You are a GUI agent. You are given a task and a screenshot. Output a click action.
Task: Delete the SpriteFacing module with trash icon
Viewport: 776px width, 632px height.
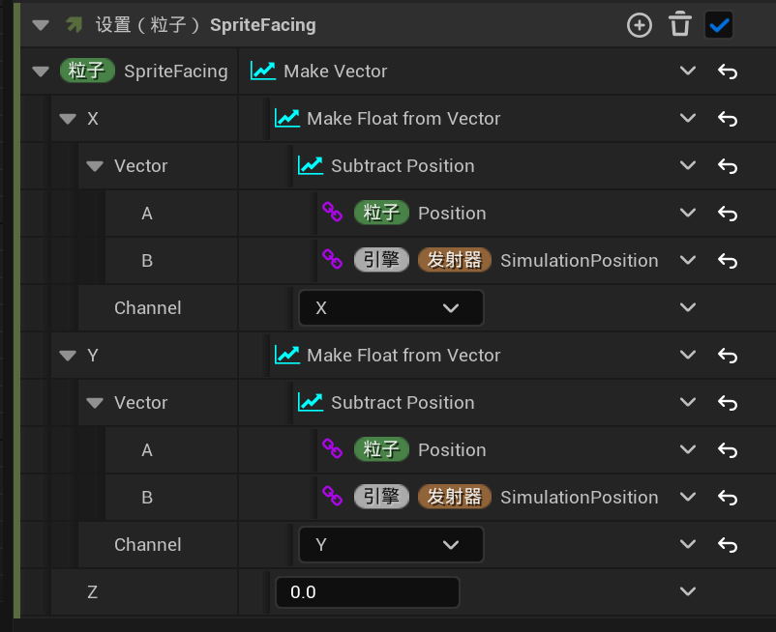click(680, 25)
